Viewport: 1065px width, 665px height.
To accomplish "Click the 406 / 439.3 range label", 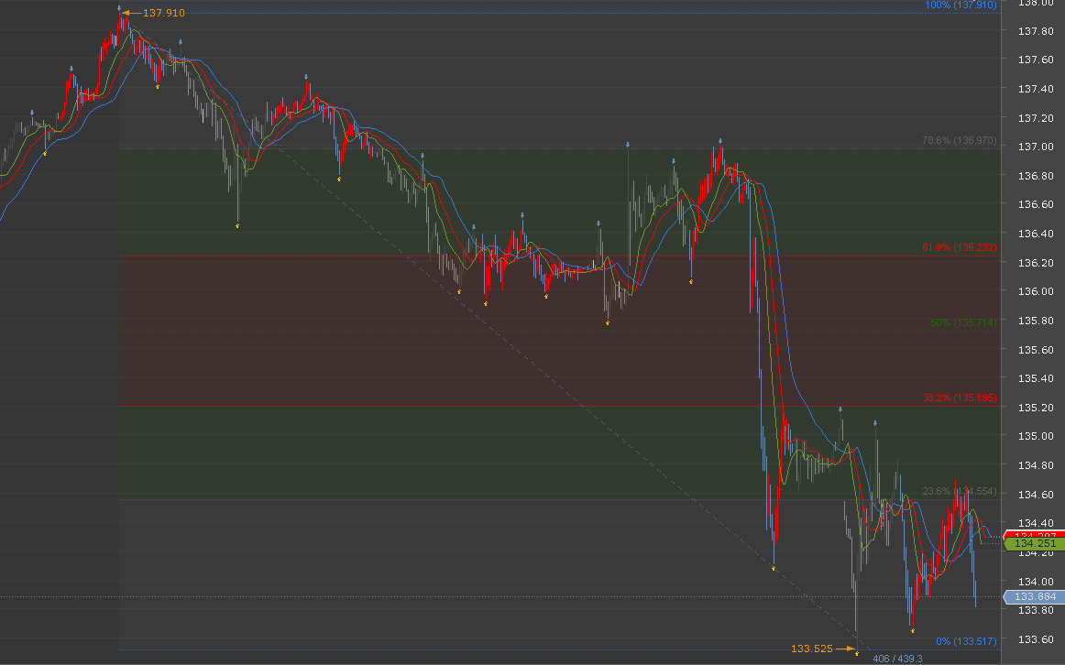I will 896,659.
